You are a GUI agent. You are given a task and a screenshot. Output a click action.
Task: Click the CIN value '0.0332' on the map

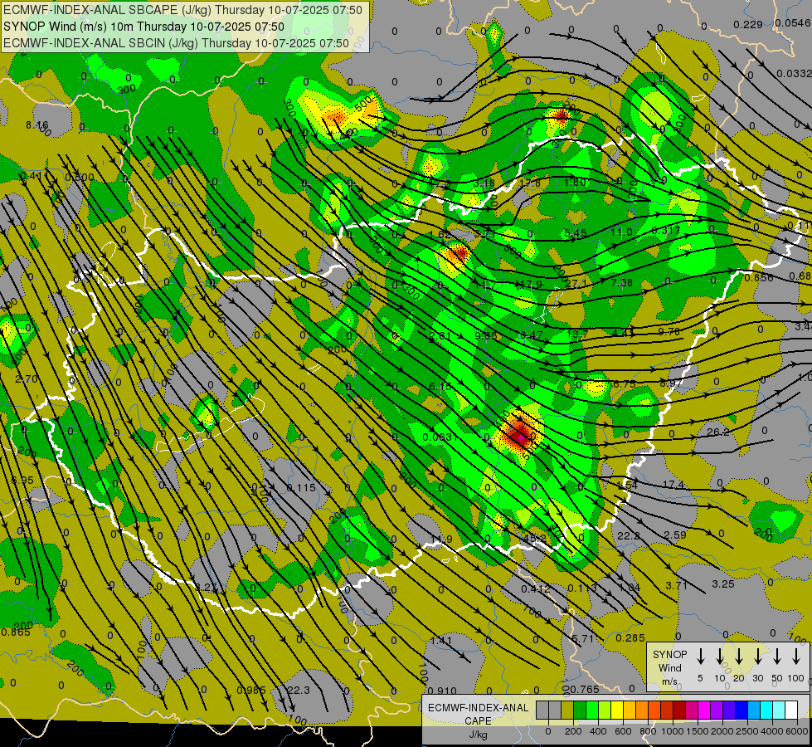pos(794,74)
